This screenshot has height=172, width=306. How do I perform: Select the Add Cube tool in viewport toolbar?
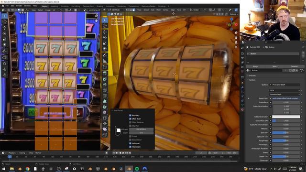click(105, 67)
